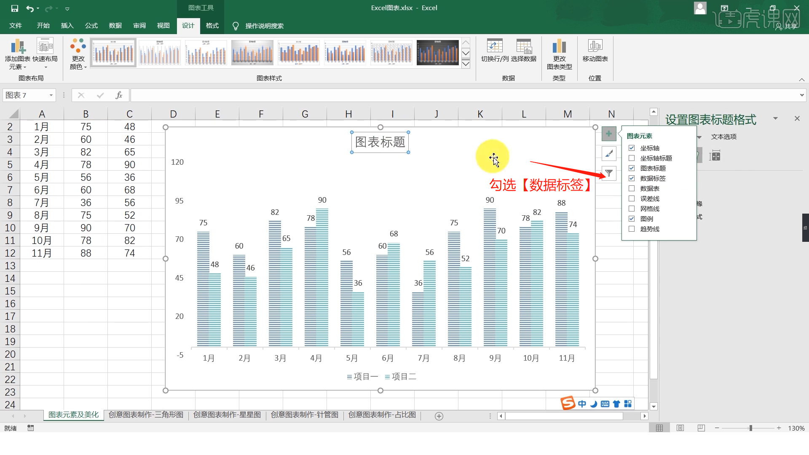Check the 网格线 checkbox

click(x=632, y=209)
